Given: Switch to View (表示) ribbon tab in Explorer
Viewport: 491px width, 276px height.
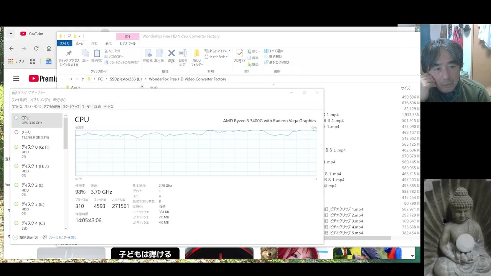Looking at the screenshot, I should pos(109,44).
